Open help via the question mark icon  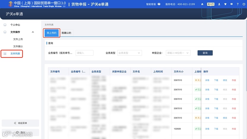[x=237, y=4]
